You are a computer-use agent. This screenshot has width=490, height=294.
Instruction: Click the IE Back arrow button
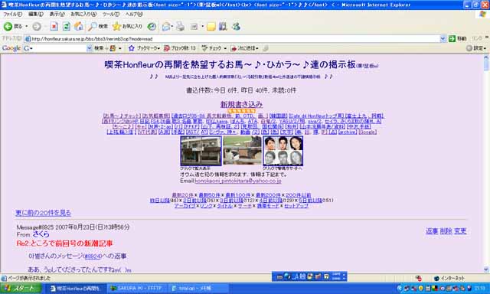pos(8,27)
